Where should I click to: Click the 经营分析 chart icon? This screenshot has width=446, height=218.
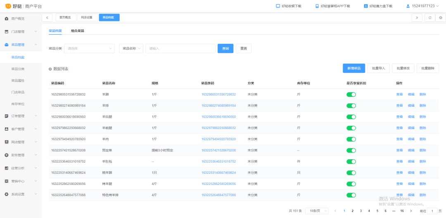pos(7,168)
